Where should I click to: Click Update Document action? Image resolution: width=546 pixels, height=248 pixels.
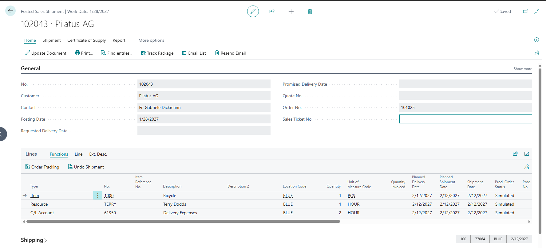click(x=46, y=53)
